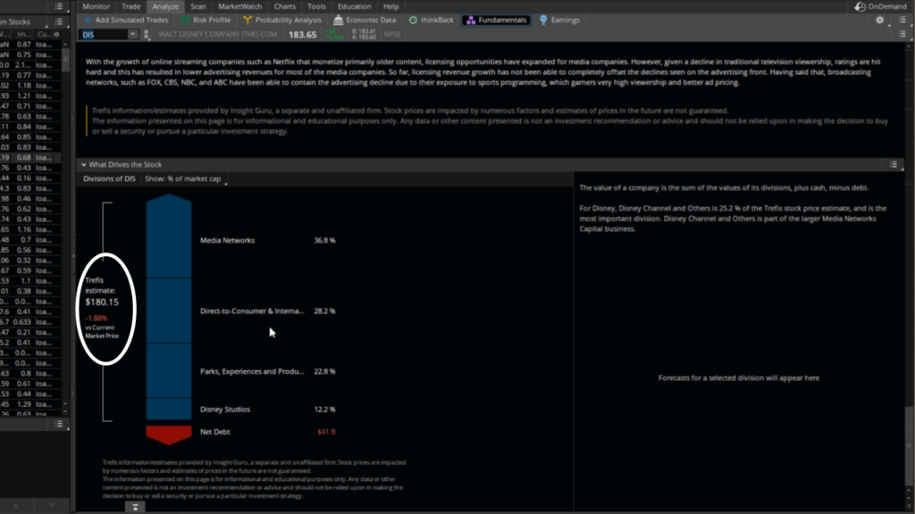
Task: Click the main panel vertical scrollbar
Action: tap(908, 446)
